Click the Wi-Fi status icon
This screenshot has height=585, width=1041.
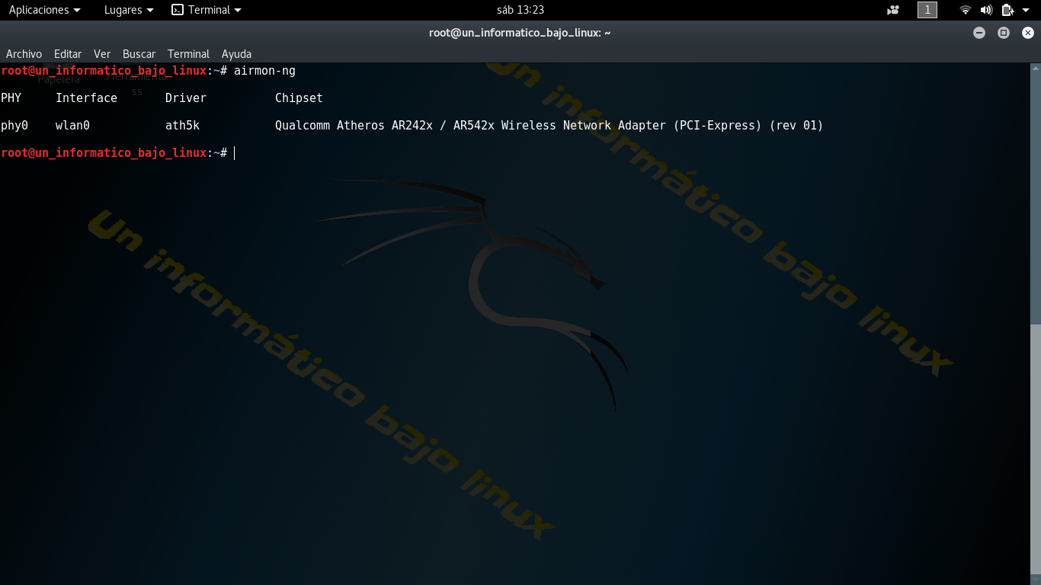tap(966, 10)
